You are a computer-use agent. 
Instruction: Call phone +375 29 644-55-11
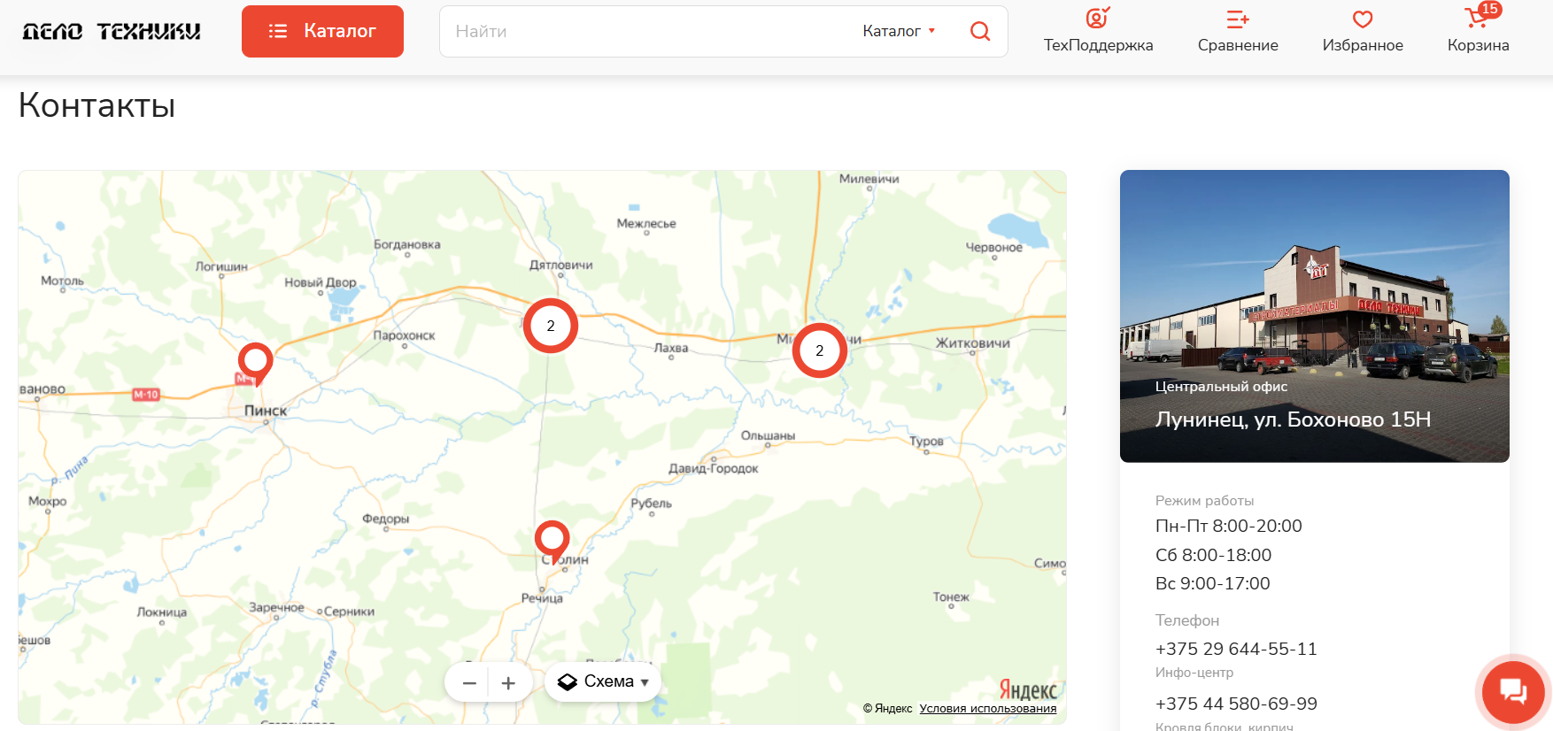click(1236, 649)
